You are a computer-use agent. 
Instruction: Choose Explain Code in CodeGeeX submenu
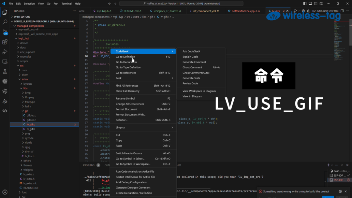click(x=190, y=57)
